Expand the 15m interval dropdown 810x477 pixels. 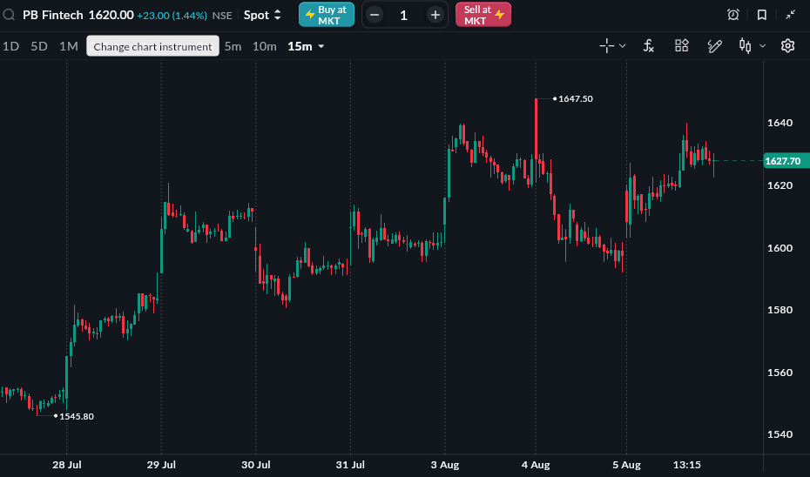coord(306,46)
